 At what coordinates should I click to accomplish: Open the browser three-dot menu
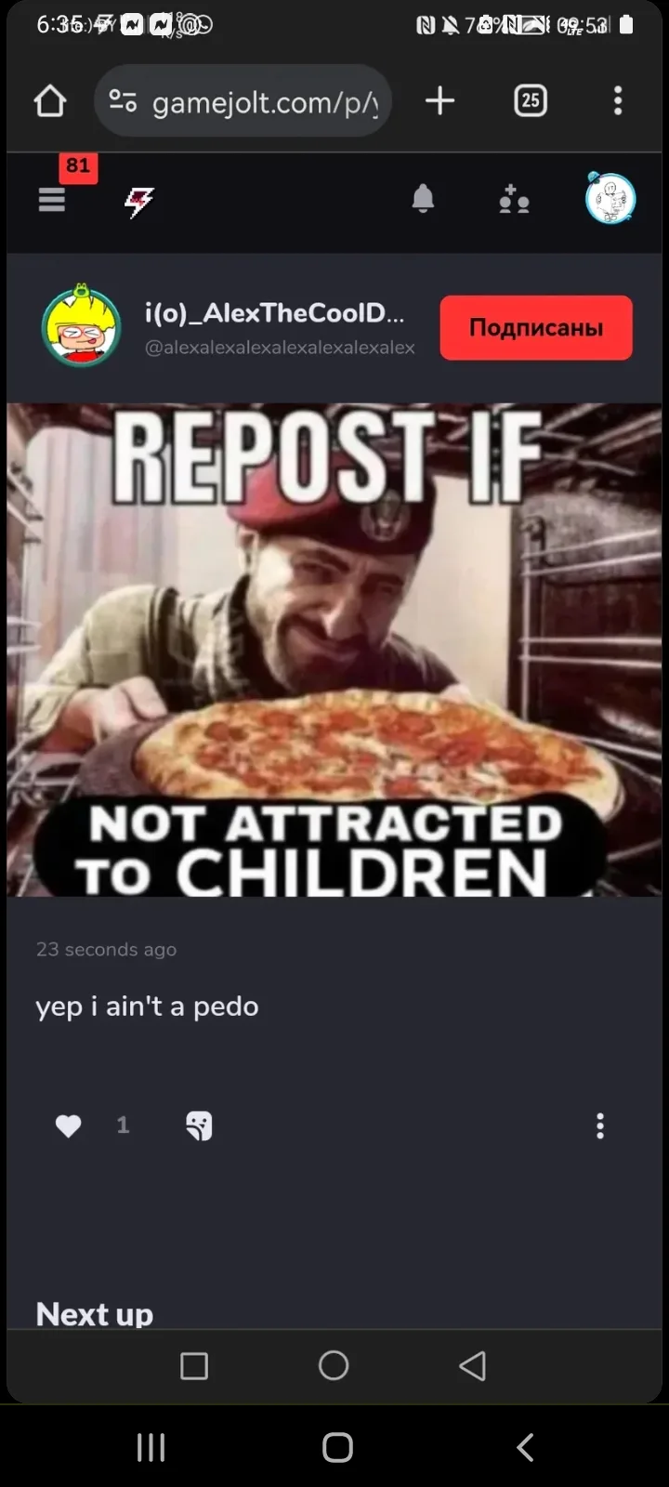pos(618,100)
